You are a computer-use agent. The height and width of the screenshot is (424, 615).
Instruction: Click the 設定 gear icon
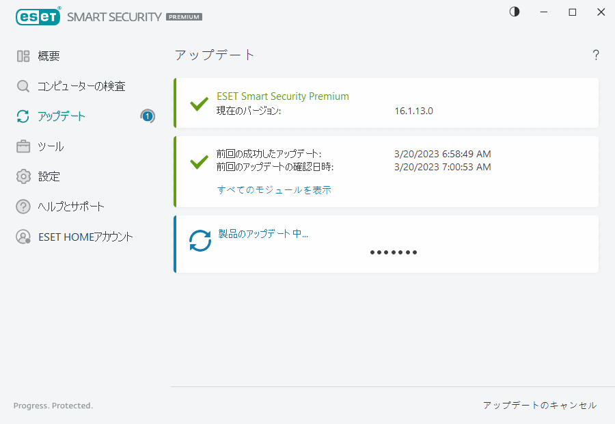point(23,176)
